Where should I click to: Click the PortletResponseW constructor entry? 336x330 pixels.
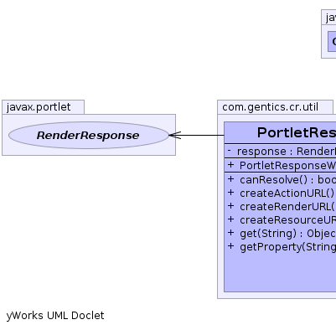pyautogui.click(x=280, y=165)
